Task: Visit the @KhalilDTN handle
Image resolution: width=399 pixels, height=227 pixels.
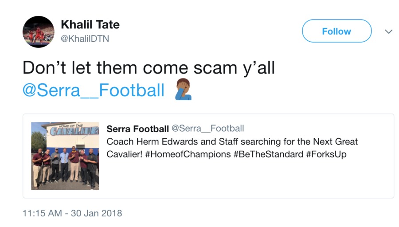Action: tap(85, 39)
